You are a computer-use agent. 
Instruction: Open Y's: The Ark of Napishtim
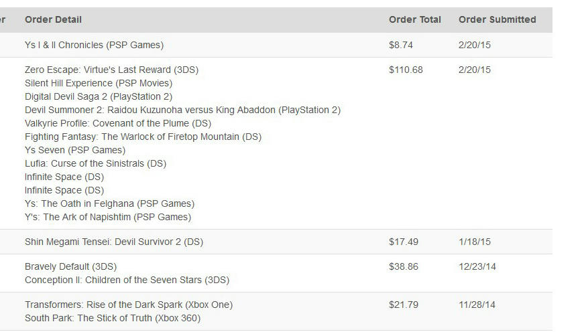108,218
